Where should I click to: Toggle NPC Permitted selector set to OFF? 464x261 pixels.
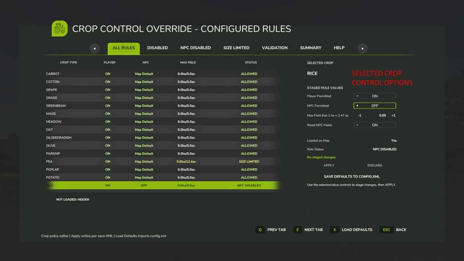pyautogui.click(x=375, y=106)
